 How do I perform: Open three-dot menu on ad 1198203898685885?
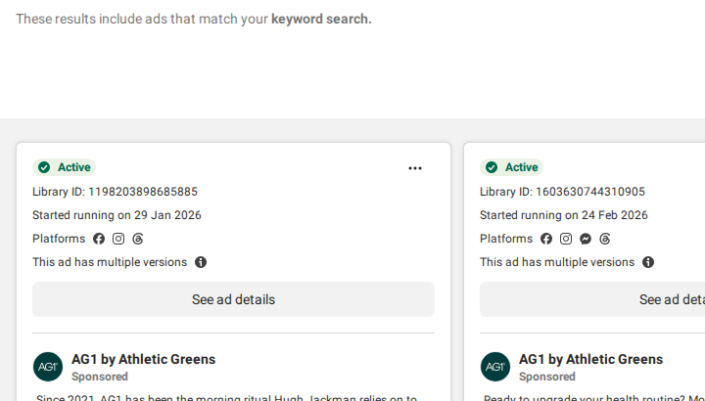point(415,168)
